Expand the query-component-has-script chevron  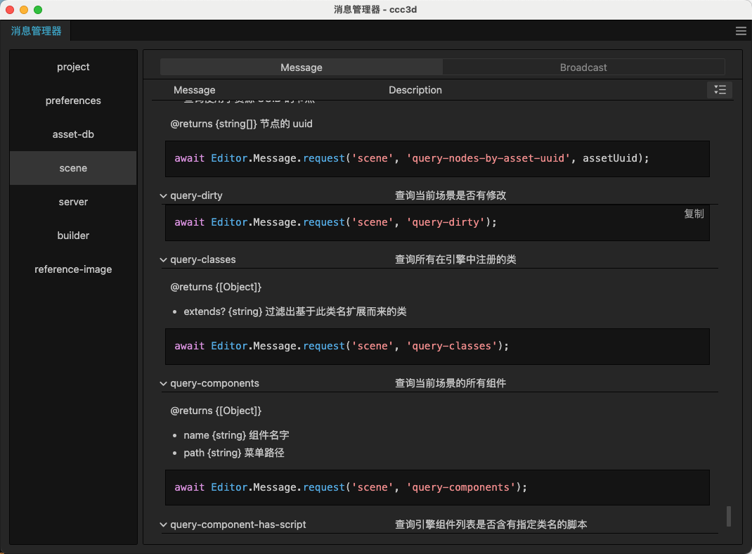point(164,524)
